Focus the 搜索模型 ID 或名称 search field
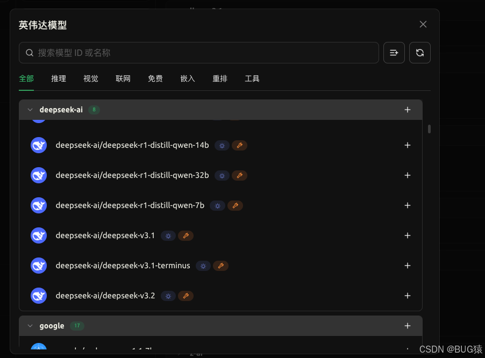Viewport: 485px width, 358px height. 199,53
